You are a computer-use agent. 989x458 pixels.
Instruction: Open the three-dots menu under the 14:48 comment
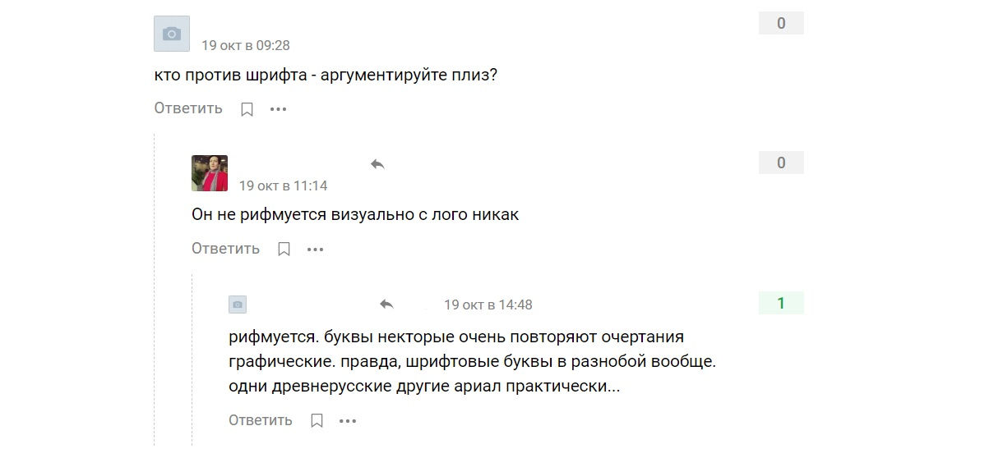tap(348, 421)
